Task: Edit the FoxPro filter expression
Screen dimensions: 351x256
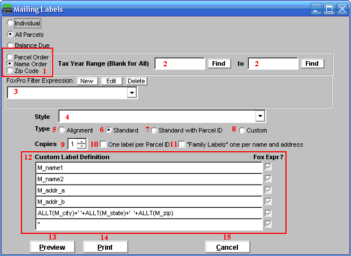Action: [x=111, y=81]
